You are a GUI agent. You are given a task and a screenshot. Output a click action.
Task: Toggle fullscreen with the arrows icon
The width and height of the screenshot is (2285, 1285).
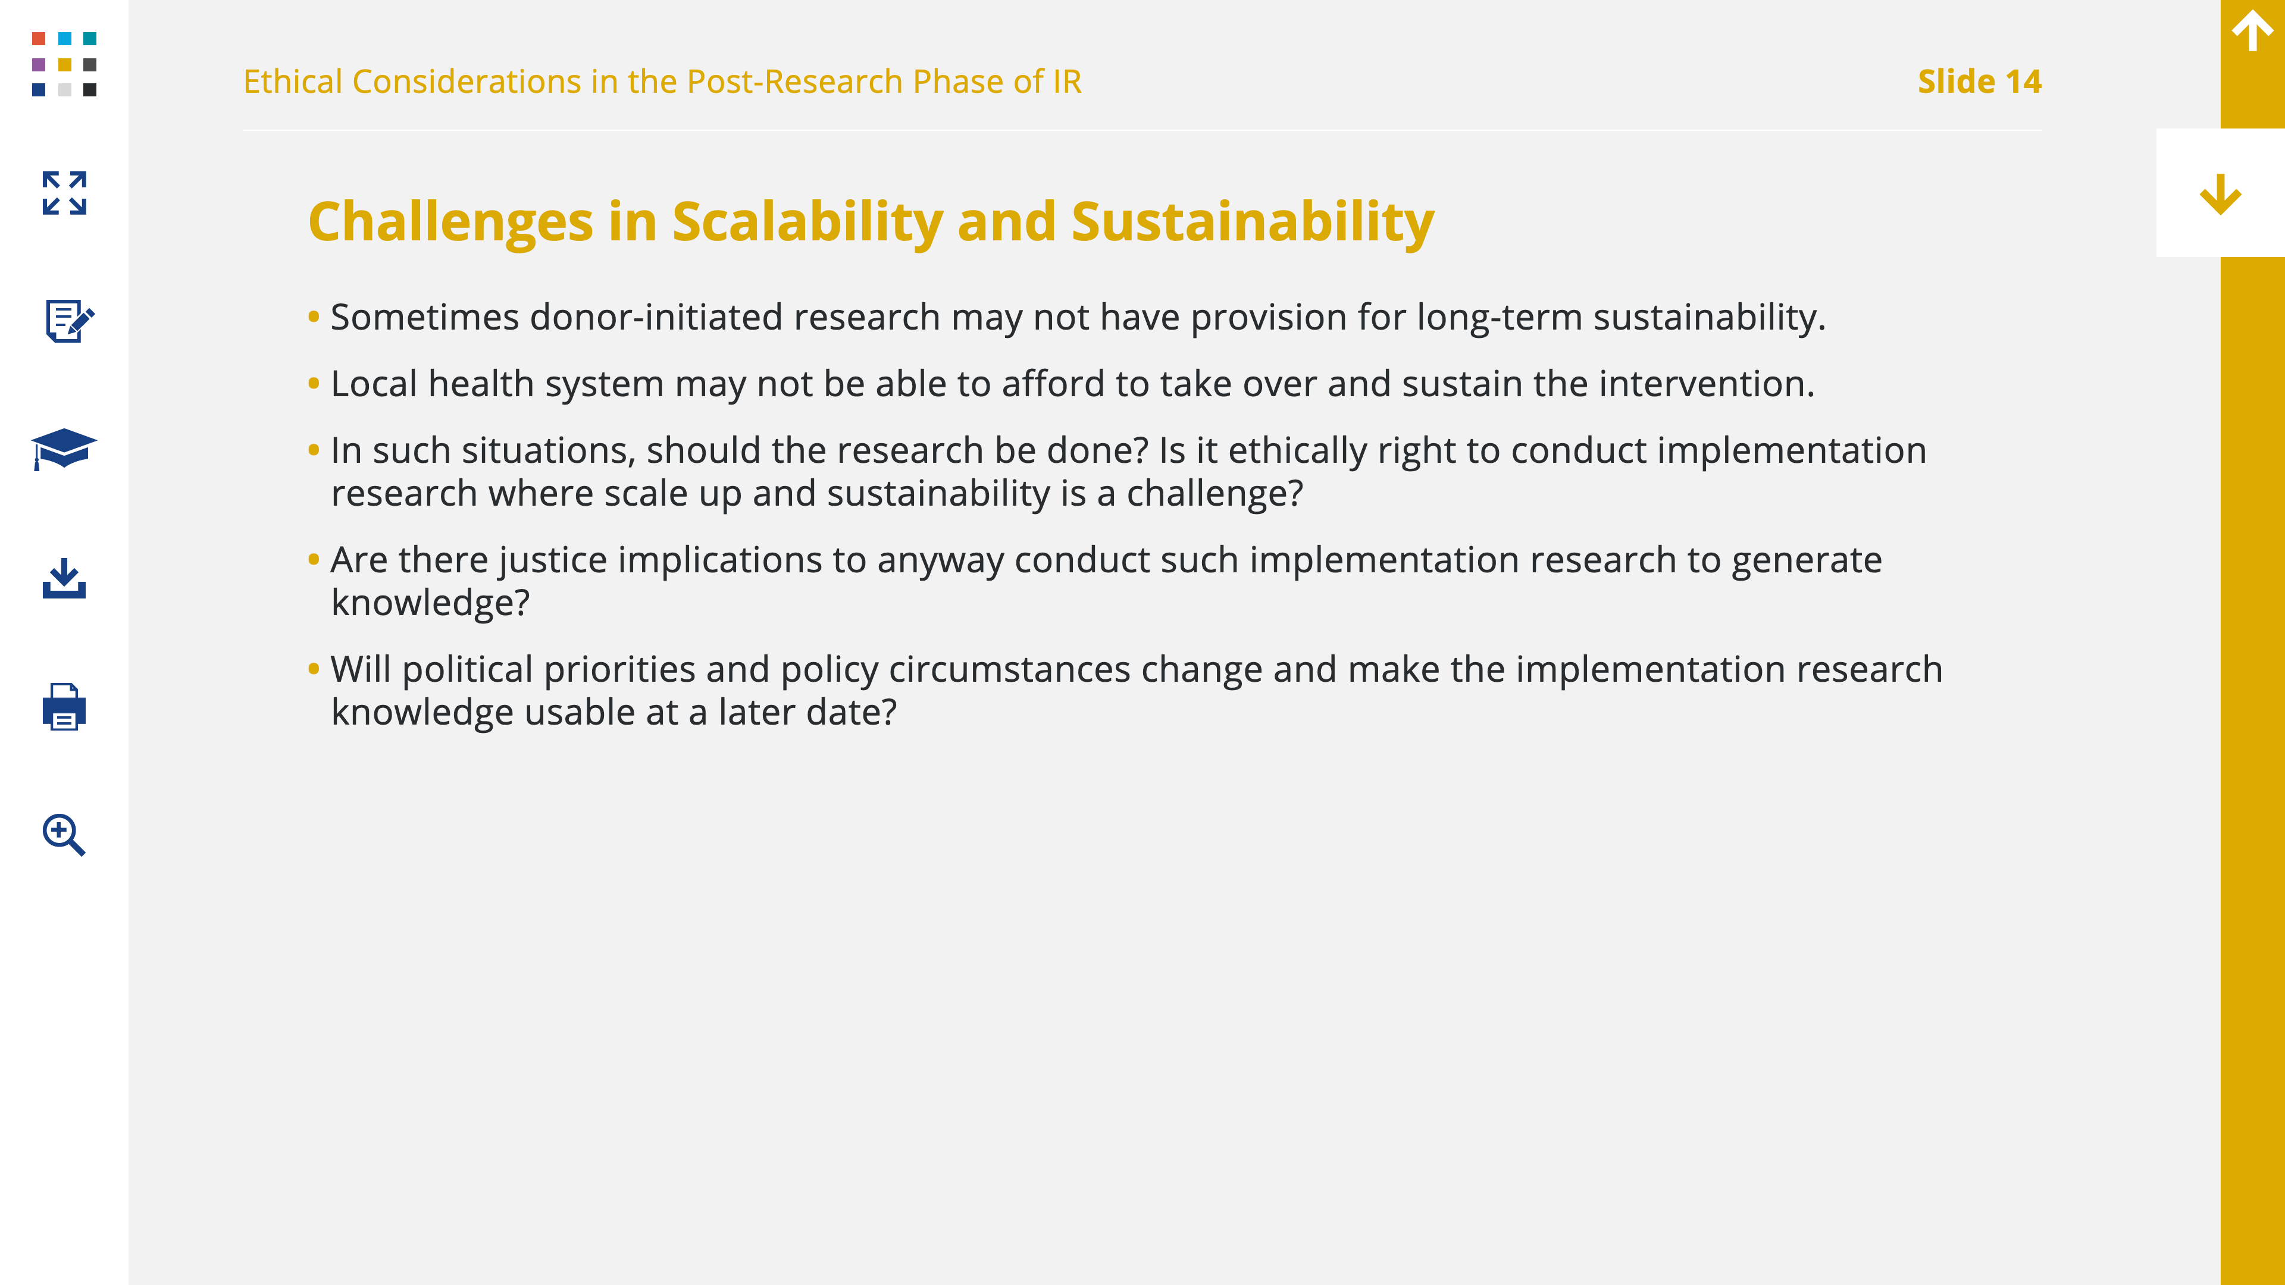(64, 192)
